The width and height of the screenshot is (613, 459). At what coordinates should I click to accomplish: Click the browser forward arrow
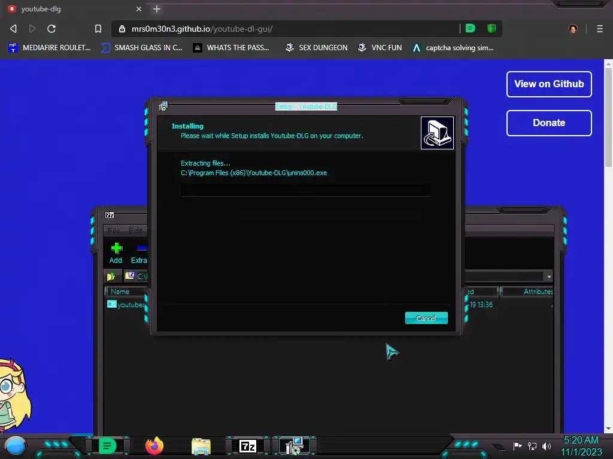pos(32,29)
